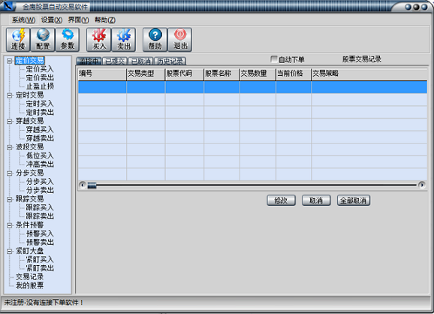This screenshot has height=314, width=434.
Task: Click the 买入 (buy) toolbar icon
Action: pos(99,40)
